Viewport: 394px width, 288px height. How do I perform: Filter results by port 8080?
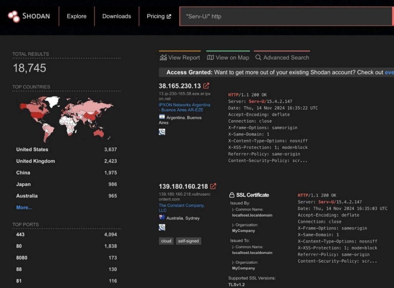click(x=67, y=257)
